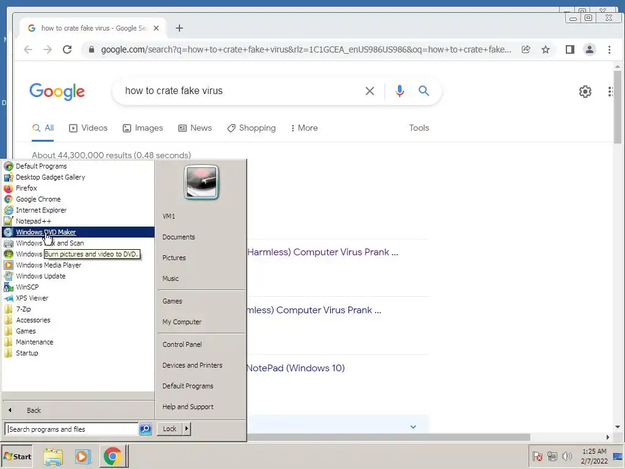Viewport: 625px width, 469px height.
Task: Click the Chrome taskbar icon
Action: pyautogui.click(x=113, y=457)
